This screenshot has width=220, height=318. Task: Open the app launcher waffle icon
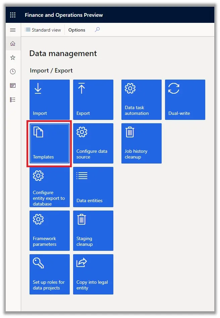[13, 15]
